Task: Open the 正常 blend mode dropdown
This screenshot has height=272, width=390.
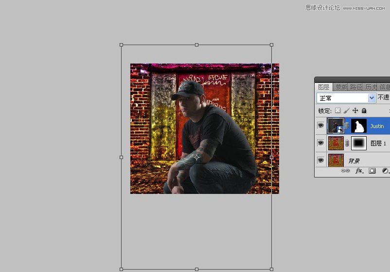Action: tap(346, 98)
